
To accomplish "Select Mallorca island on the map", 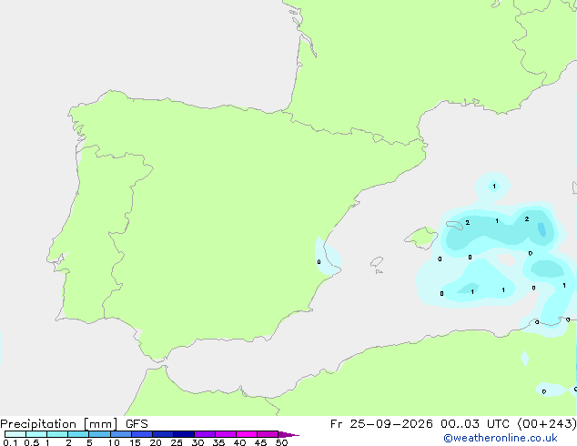I will 421,238.
